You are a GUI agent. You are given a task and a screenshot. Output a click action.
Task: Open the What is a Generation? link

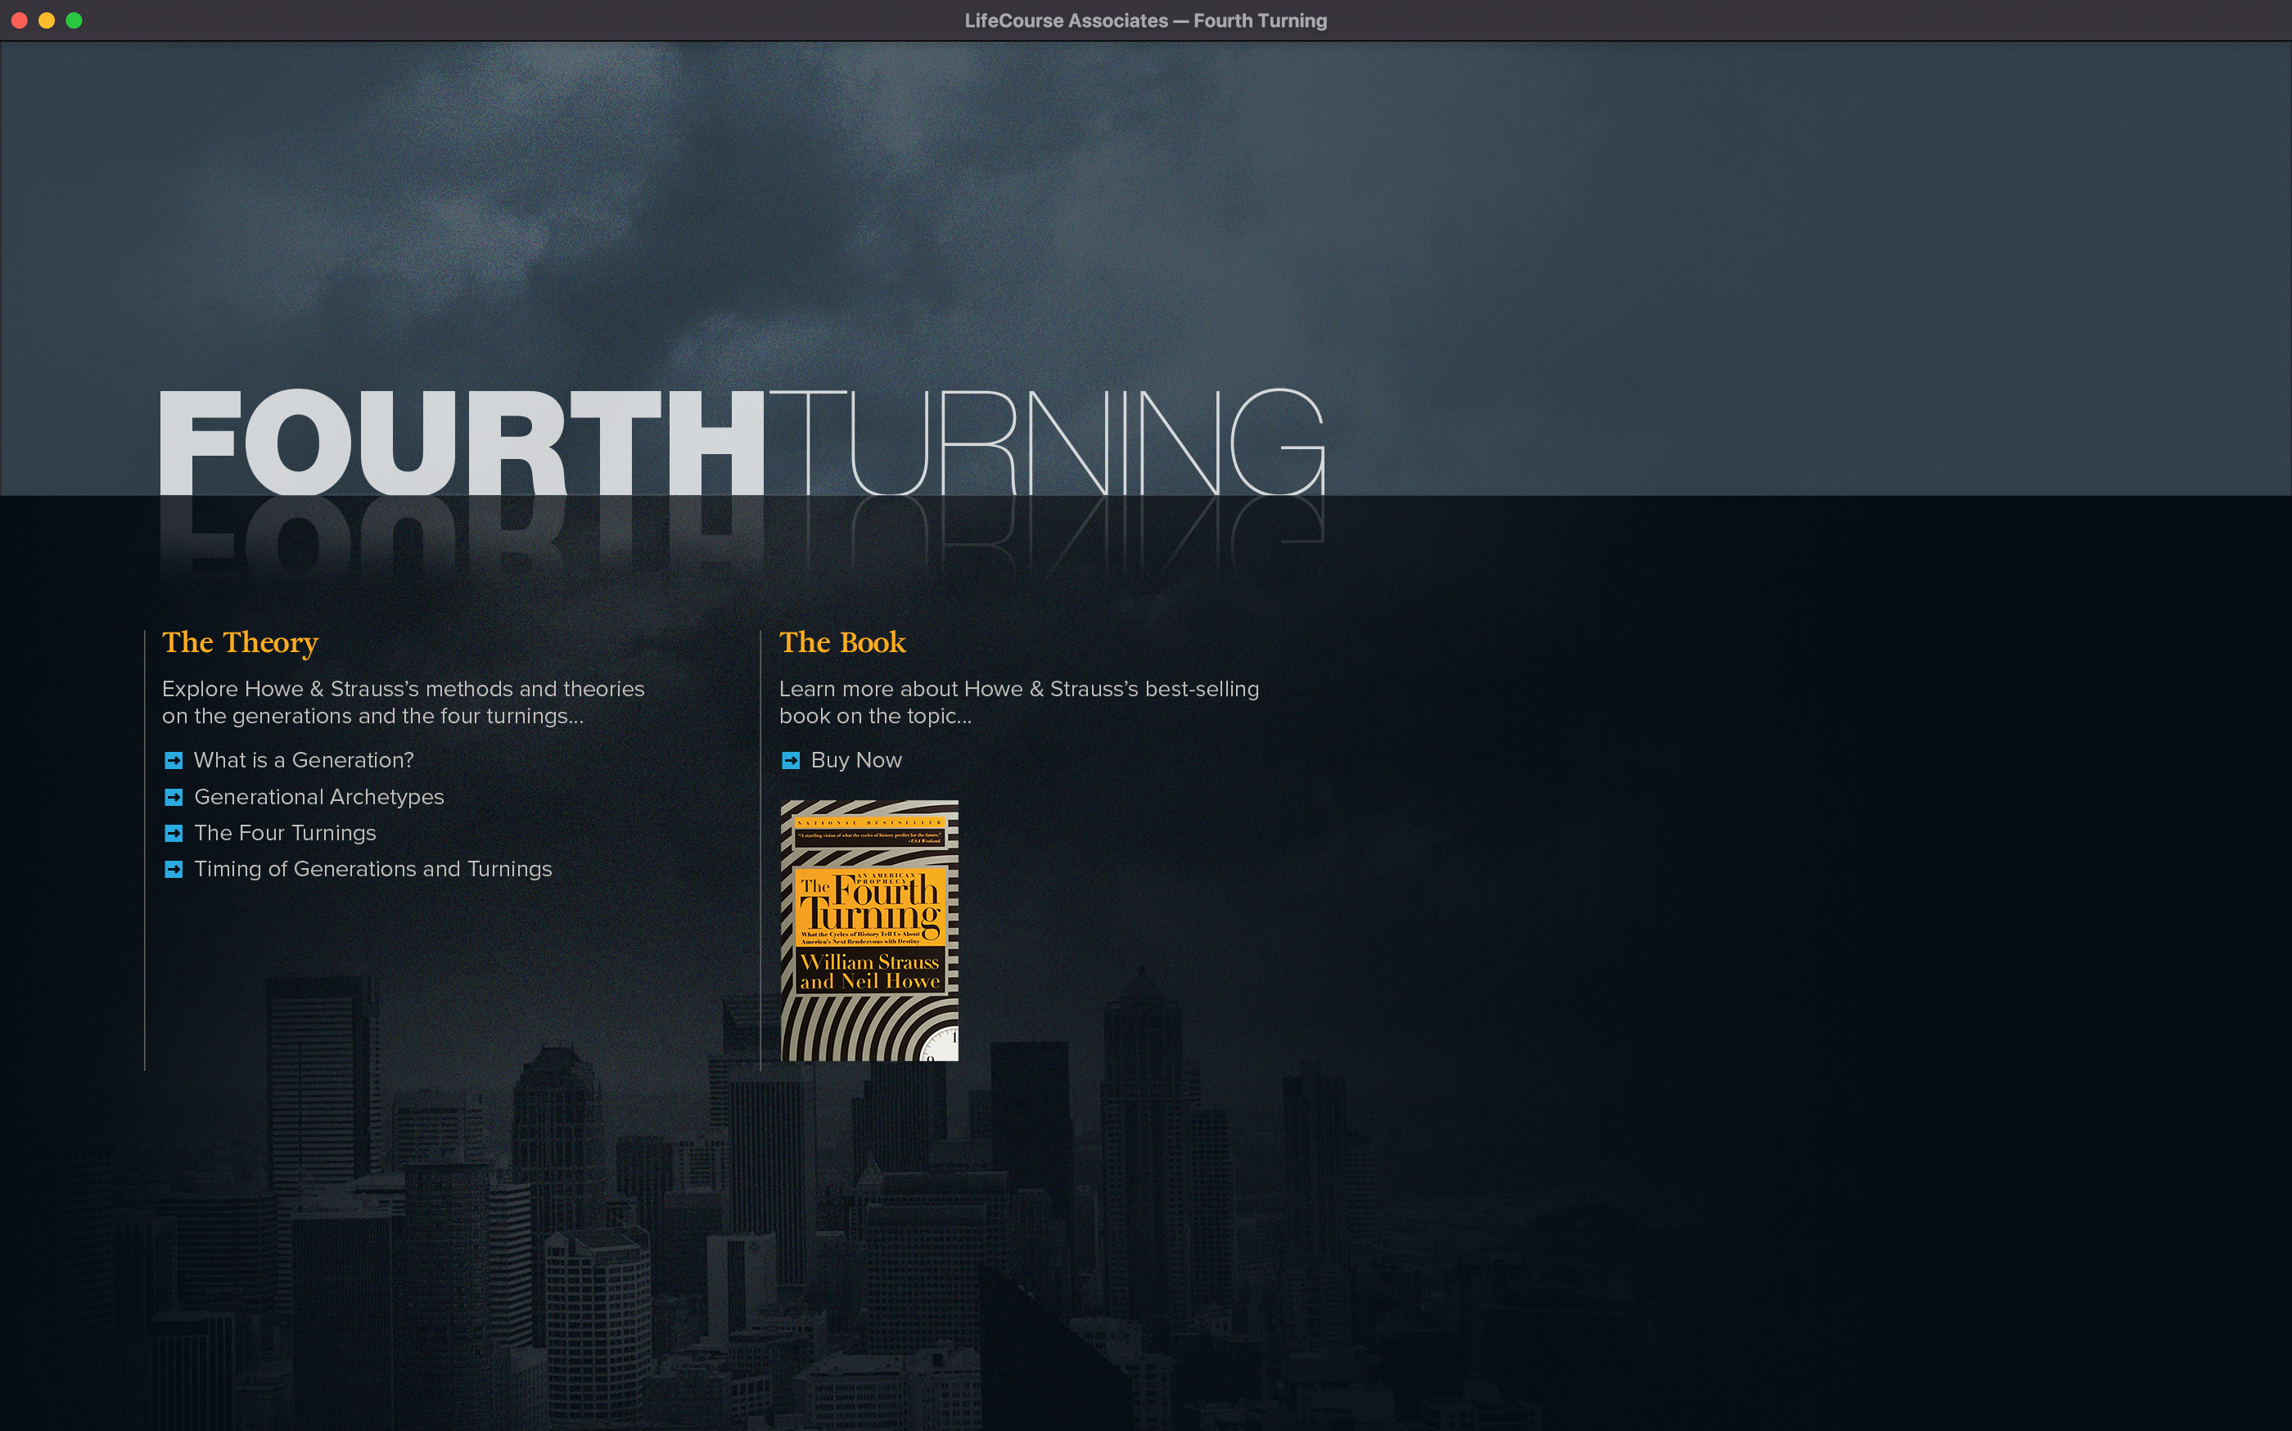coord(304,760)
